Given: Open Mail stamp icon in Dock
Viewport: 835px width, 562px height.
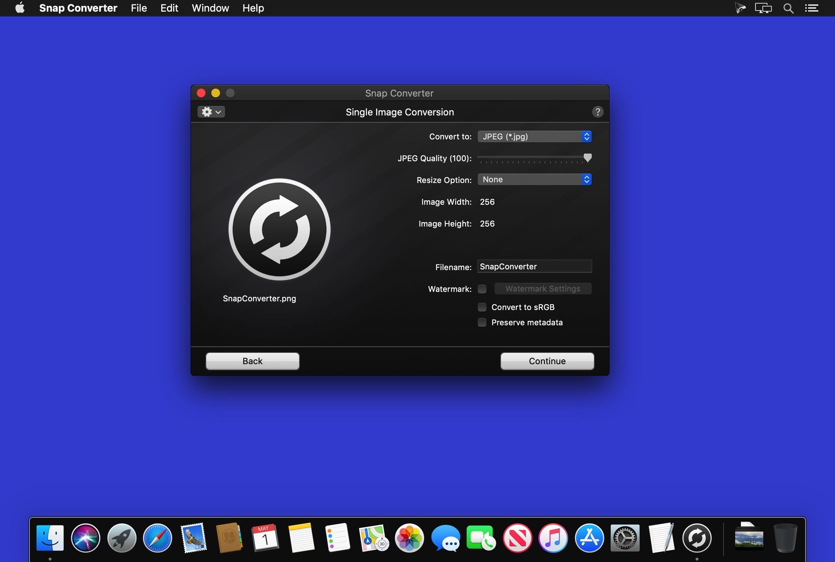Looking at the screenshot, I should click(194, 538).
